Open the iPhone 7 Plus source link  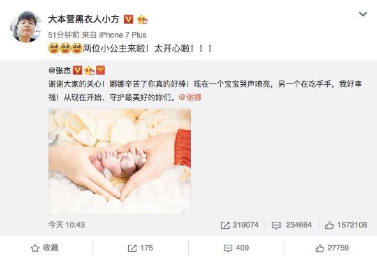[x=122, y=35]
